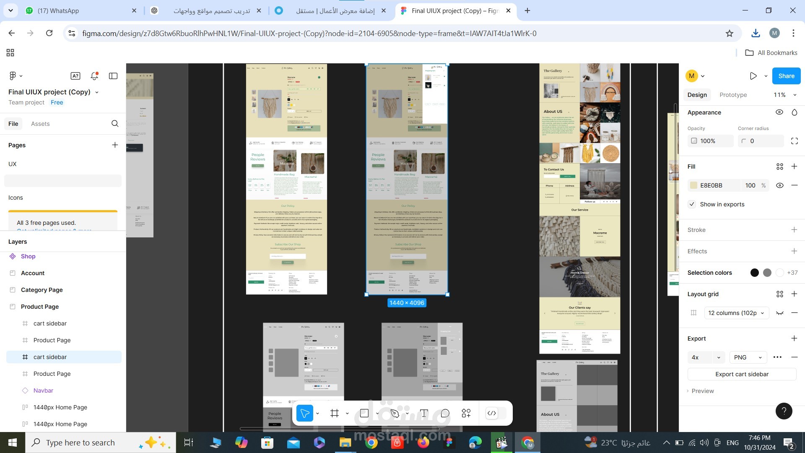Open Fill styles grid icon
The width and height of the screenshot is (805, 453).
pyautogui.click(x=780, y=167)
